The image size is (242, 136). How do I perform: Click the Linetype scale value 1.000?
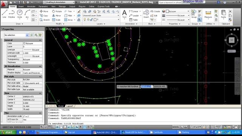pos(33,53)
